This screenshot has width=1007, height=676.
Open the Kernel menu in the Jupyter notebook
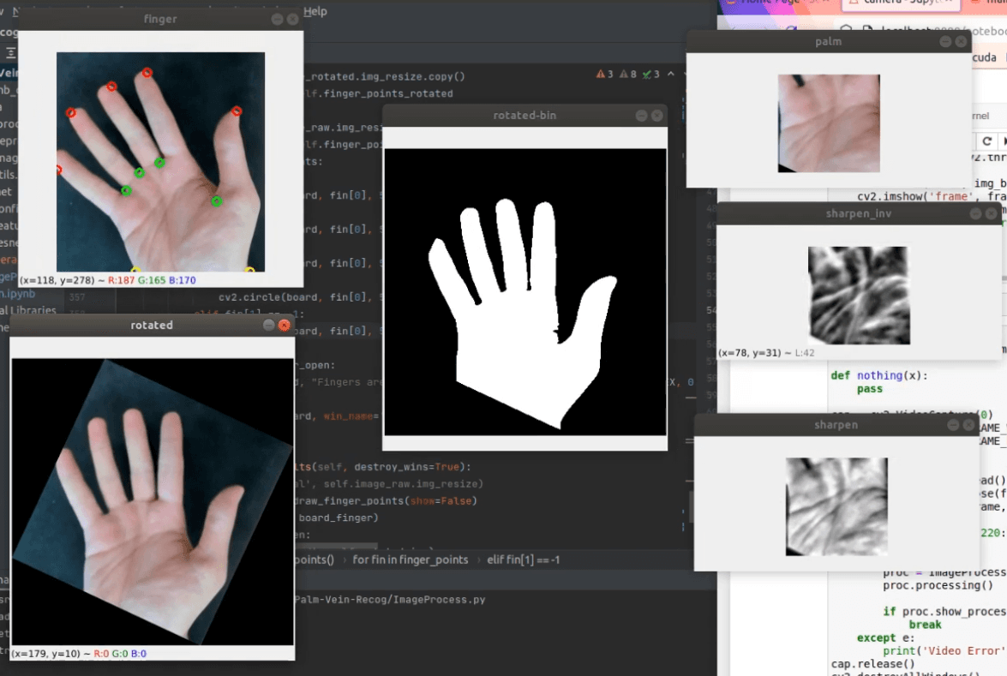[x=982, y=116]
